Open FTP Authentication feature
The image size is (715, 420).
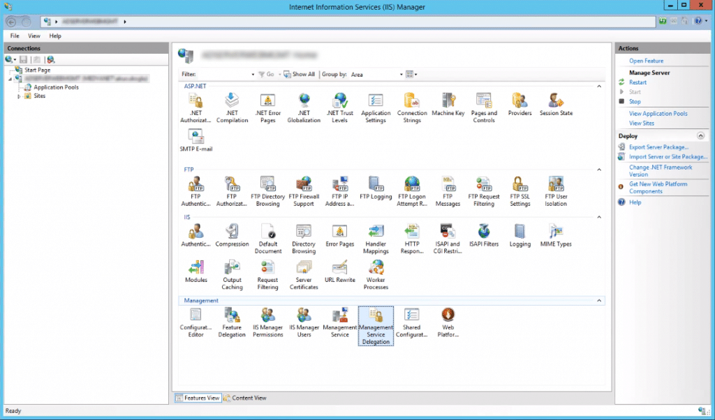pyautogui.click(x=196, y=191)
